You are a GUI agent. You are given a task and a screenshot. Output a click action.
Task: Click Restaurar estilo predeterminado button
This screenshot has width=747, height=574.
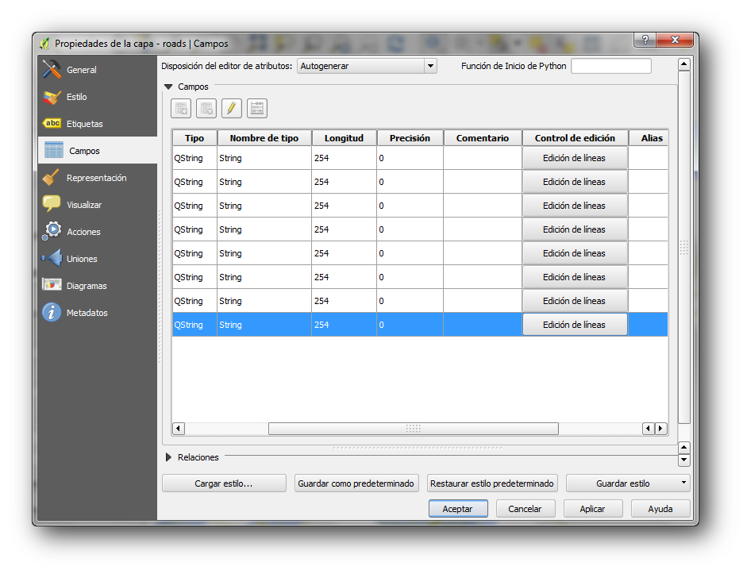tap(492, 483)
